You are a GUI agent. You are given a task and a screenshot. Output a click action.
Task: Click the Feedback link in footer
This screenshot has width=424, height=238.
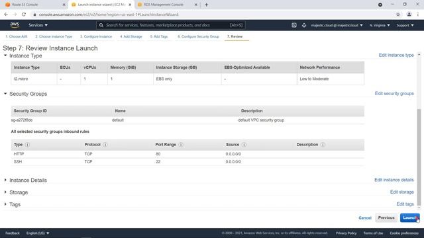13,233
